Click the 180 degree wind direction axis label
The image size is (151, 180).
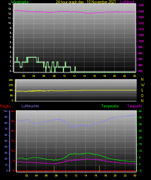11,90
